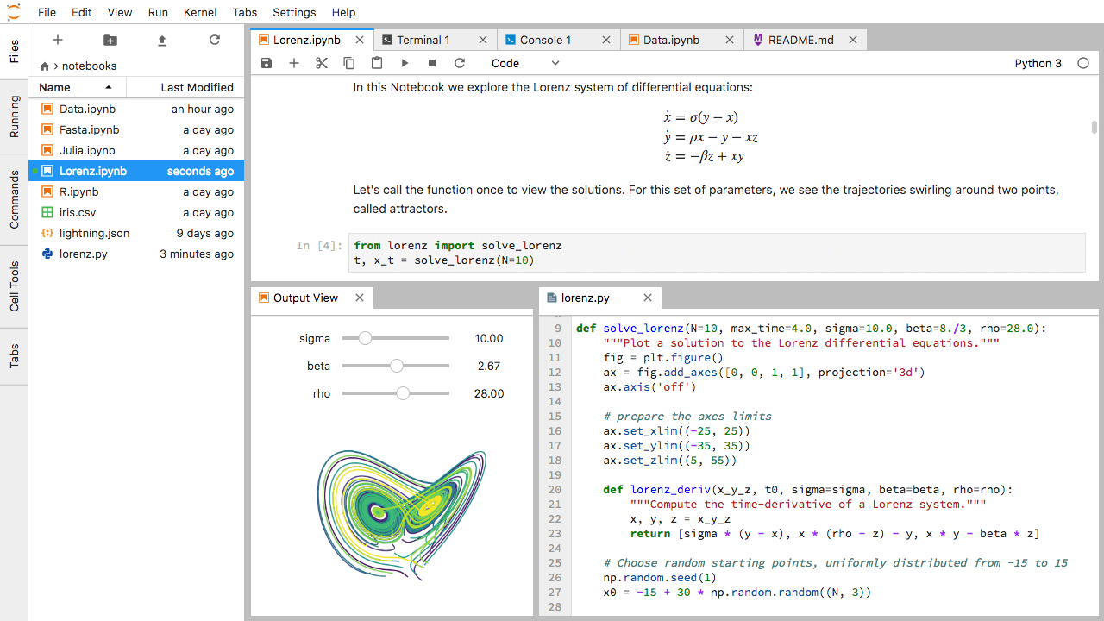Open the Kernel menu
The image size is (1104, 621).
pos(199,12)
